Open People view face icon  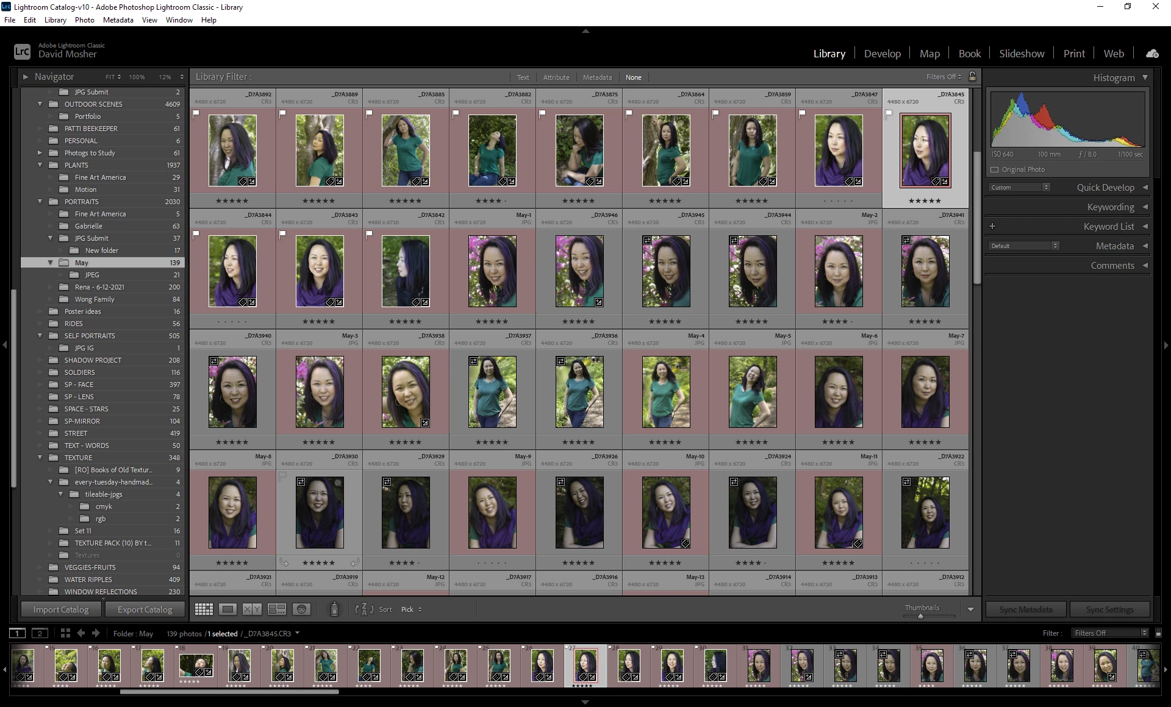[x=301, y=609]
